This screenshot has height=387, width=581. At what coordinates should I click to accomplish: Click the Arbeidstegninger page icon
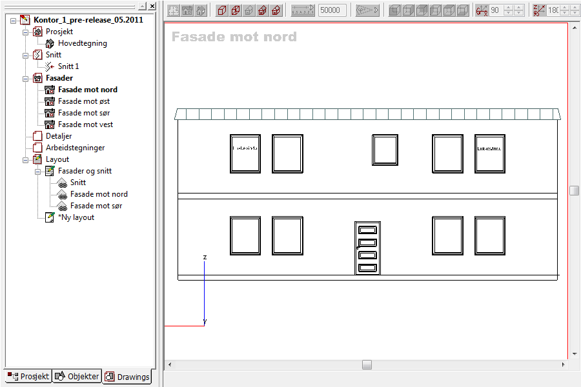[x=37, y=148]
